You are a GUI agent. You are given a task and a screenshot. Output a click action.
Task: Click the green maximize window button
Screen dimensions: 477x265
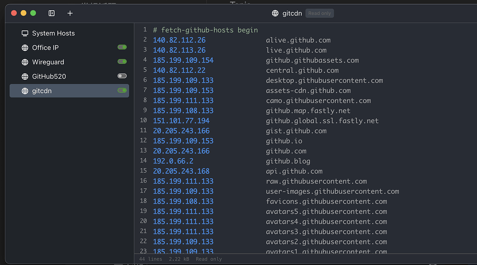tap(33, 13)
